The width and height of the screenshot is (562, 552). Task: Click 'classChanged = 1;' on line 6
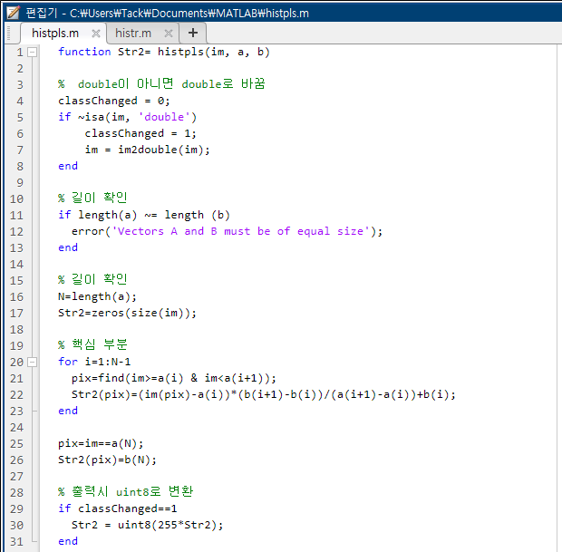(140, 134)
